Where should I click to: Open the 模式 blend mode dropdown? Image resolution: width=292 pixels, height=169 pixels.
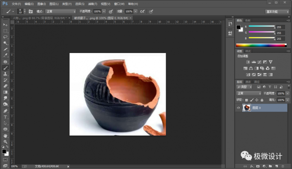60,11
